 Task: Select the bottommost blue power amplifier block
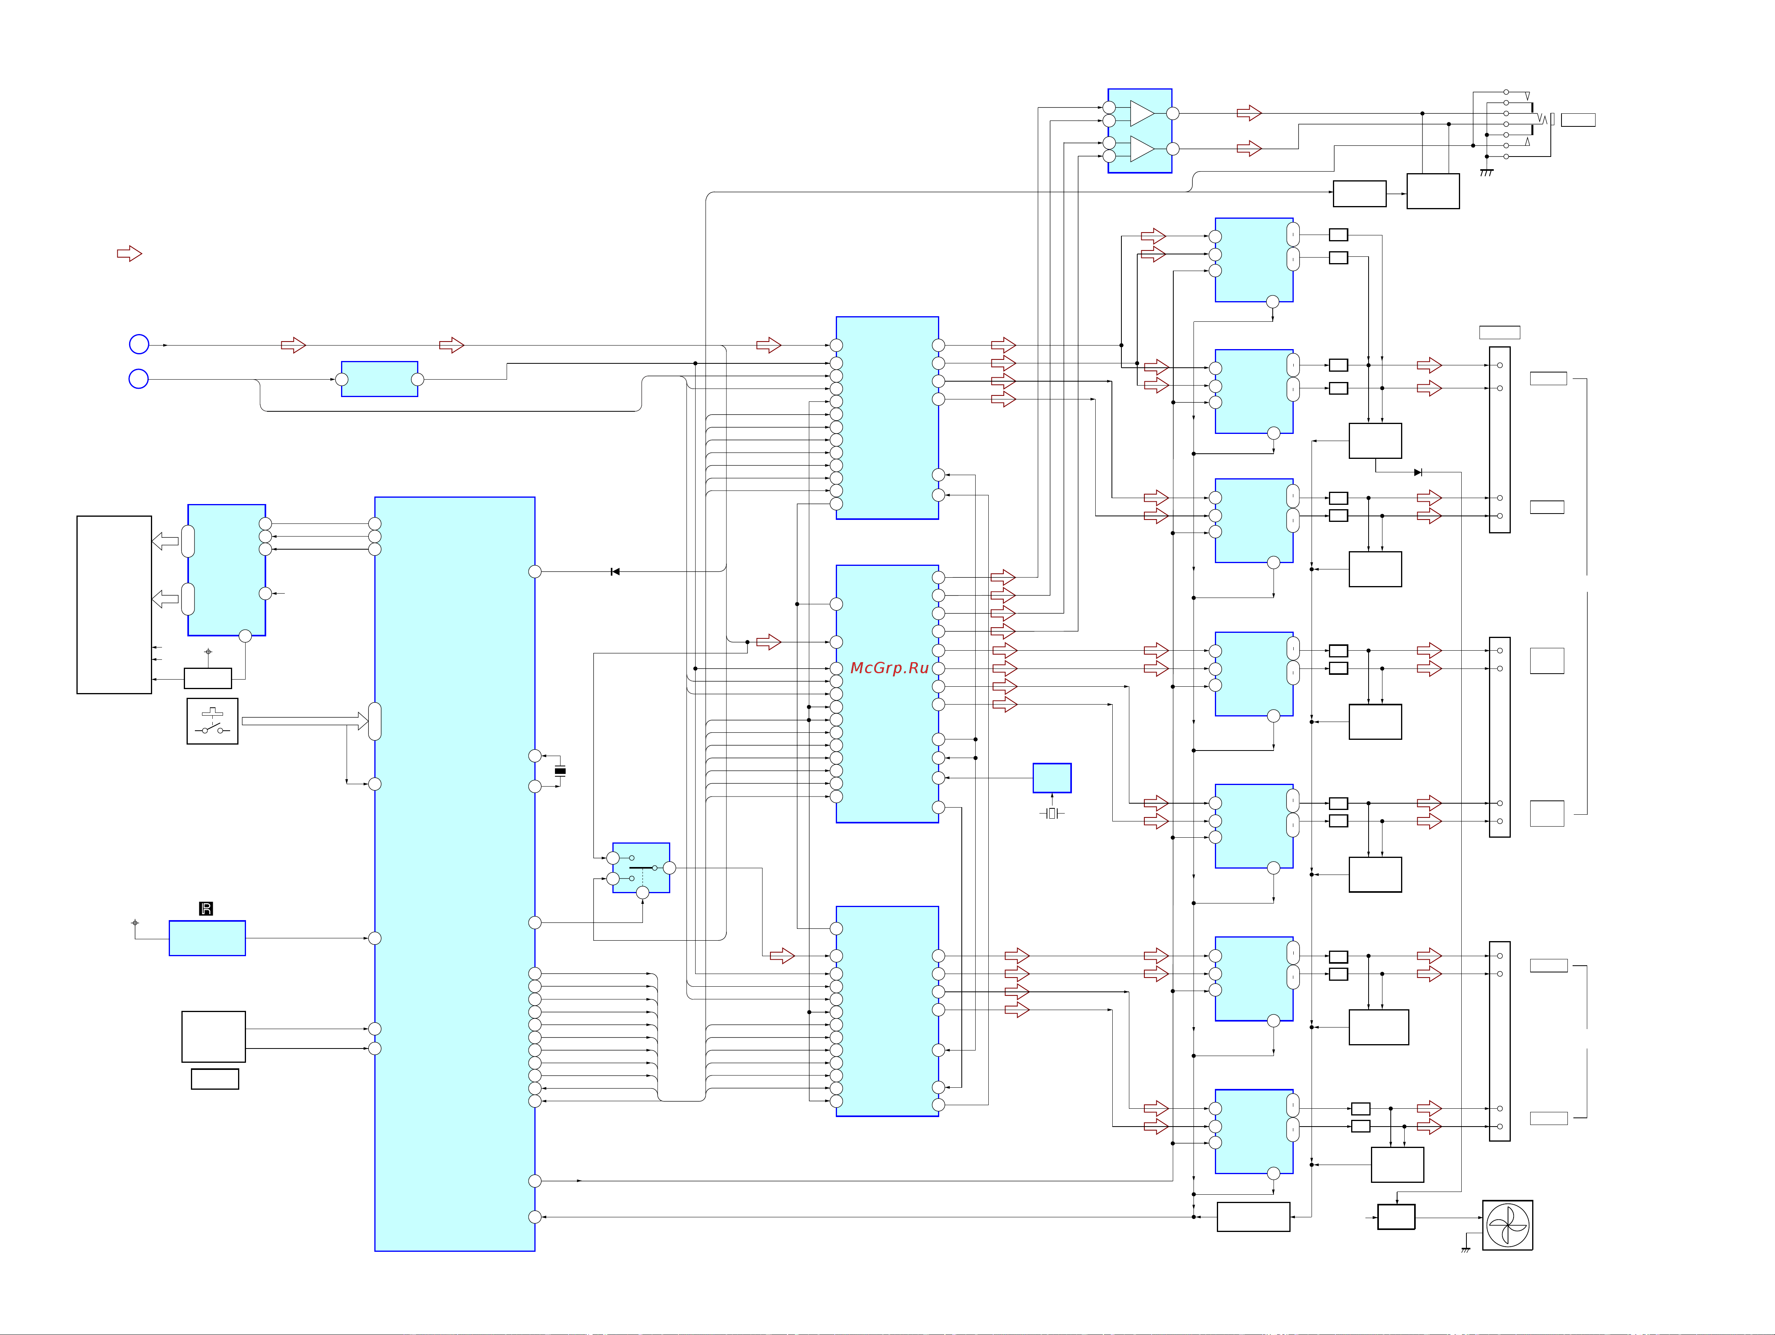point(1254,1132)
